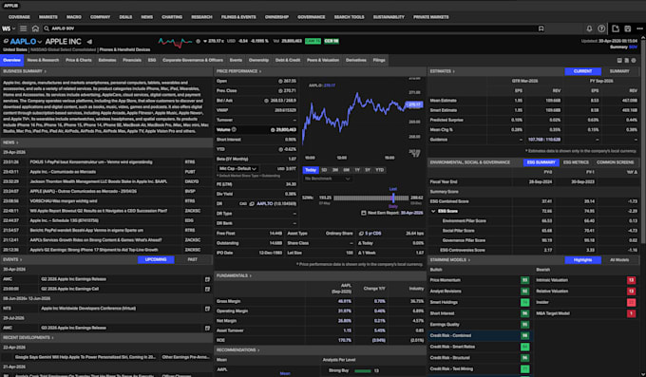
Task: Open the Financials tab
Action: [x=132, y=60]
